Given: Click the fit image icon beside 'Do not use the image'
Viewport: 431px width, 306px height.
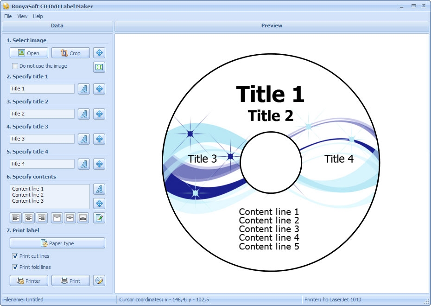Looking at the screenshot, I should point(99,67).
